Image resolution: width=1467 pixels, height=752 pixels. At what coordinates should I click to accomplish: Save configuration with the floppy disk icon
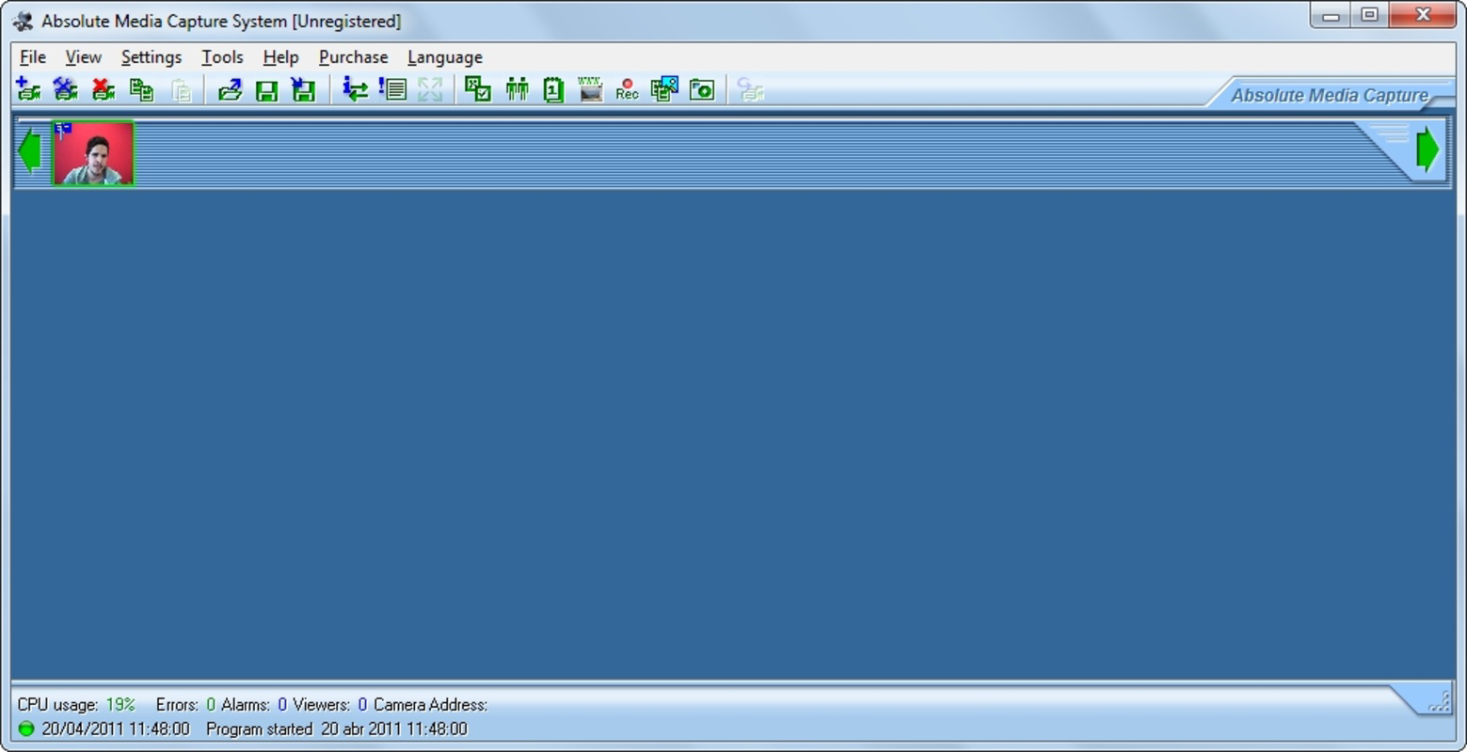[x=266, y=89]
